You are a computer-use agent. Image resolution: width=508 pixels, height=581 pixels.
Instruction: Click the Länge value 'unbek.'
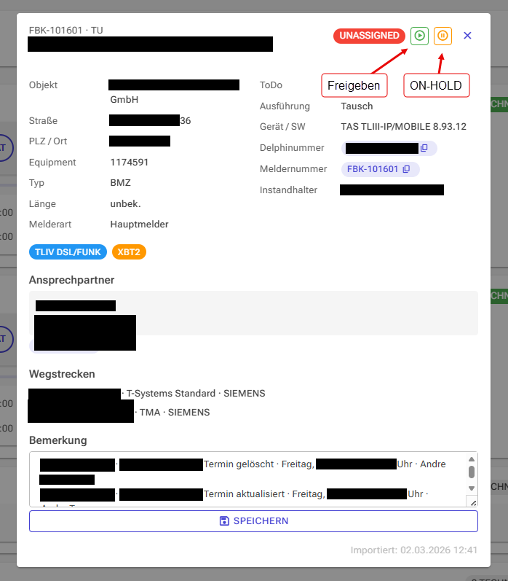pos(125,204)
